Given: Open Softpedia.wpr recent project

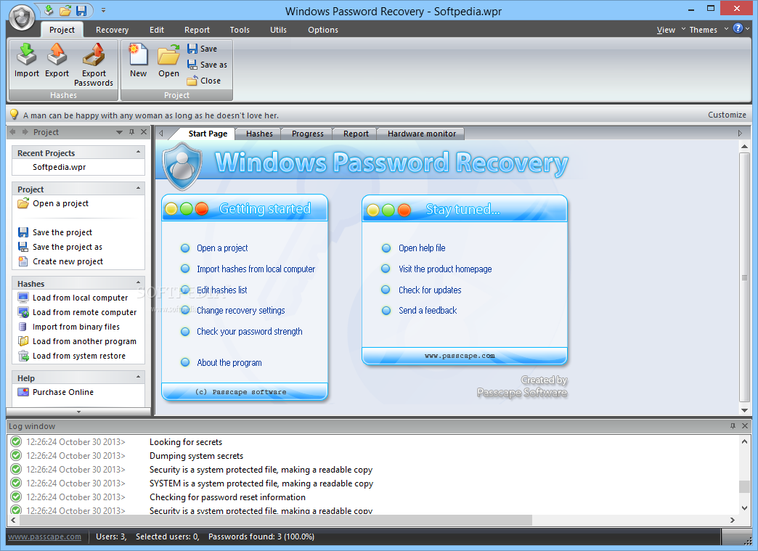Looking at the screenshot, I should point(59,167).
